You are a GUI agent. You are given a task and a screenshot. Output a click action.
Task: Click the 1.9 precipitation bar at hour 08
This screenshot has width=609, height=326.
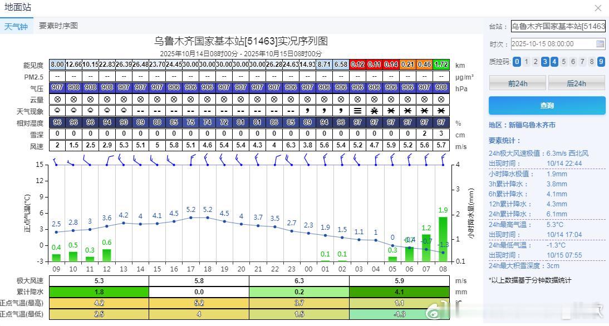point(443,239)
